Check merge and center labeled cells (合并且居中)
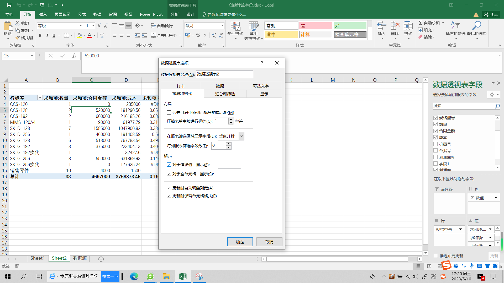504x283 pixels. 169,112
